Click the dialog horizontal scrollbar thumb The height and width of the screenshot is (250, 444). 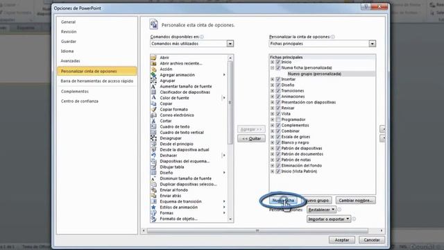click(257, 231)
